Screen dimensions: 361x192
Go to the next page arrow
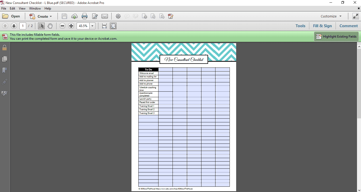[x=14, y=26]
